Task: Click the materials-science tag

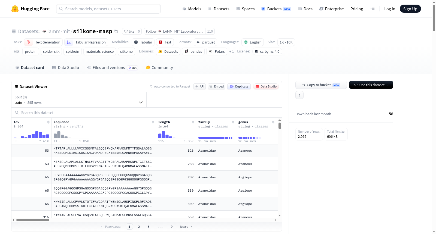Action: 100,51
